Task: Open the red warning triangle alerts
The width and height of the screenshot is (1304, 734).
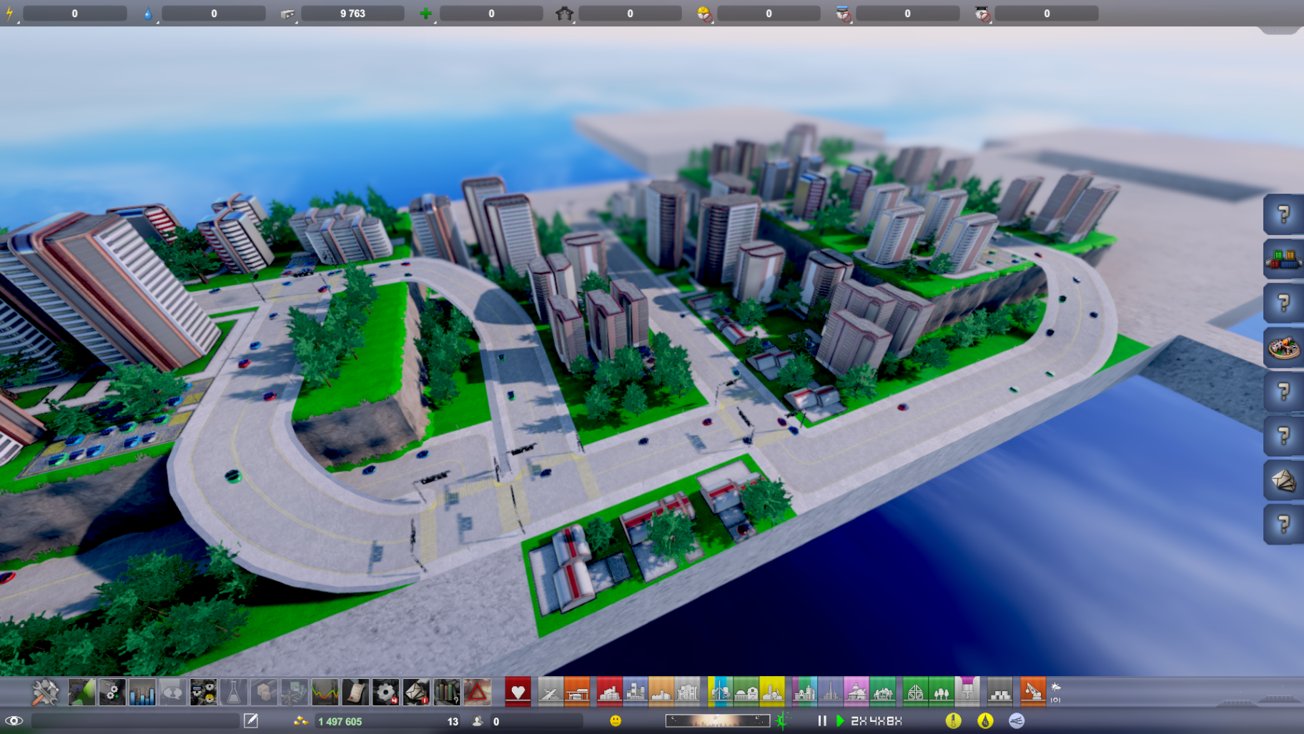Action: coord(477,692)
